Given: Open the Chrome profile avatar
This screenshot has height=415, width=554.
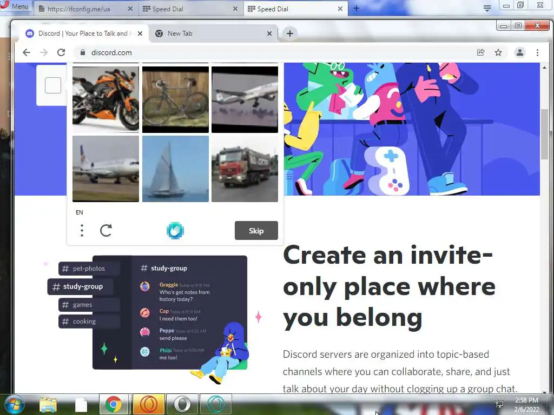Looking at the screenshot, I should coord(520,52).
